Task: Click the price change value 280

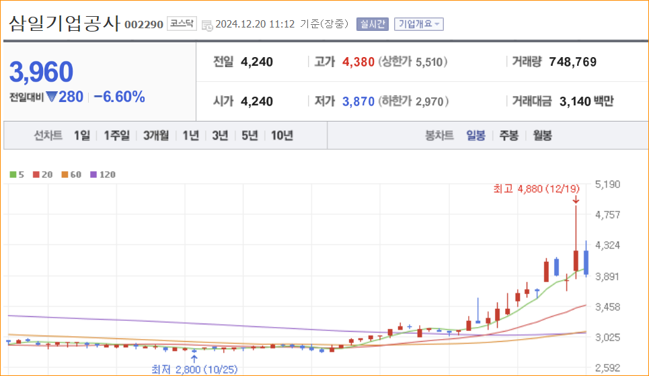Action: click(71, 97)
